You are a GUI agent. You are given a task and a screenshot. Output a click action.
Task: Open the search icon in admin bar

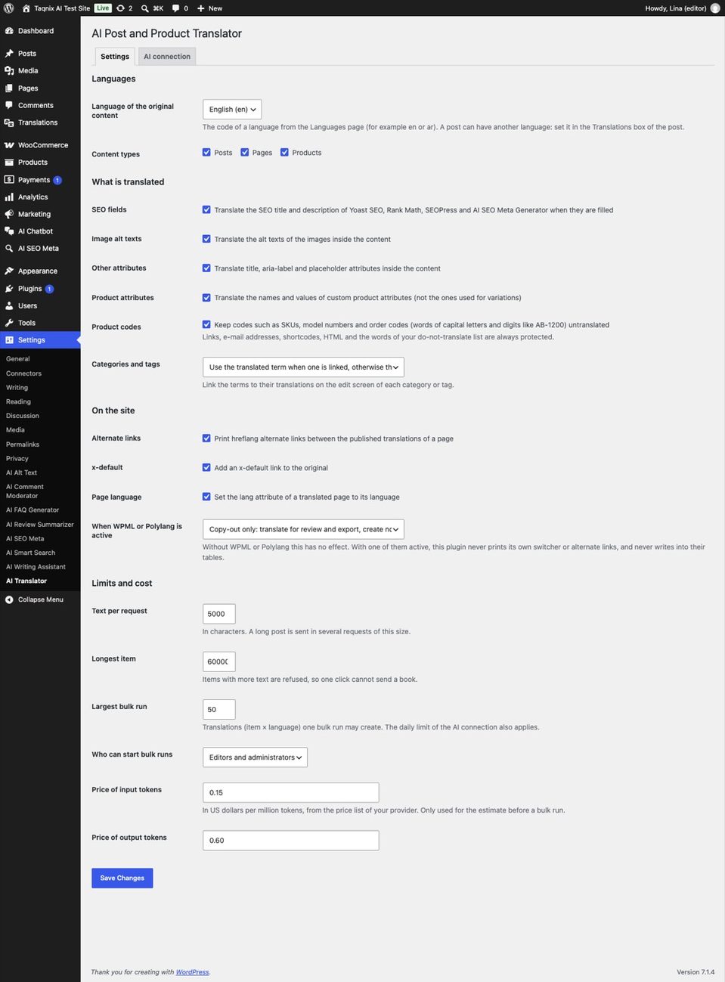145,8
